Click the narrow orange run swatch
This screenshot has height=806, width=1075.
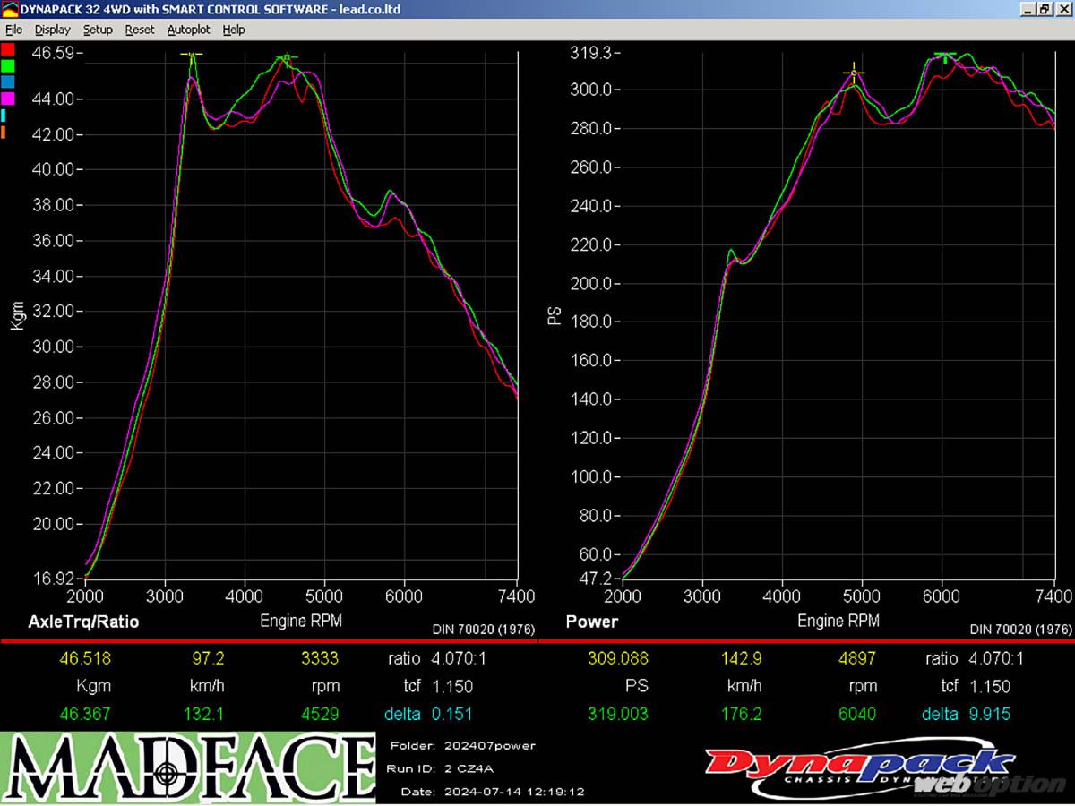pos(4,132)
